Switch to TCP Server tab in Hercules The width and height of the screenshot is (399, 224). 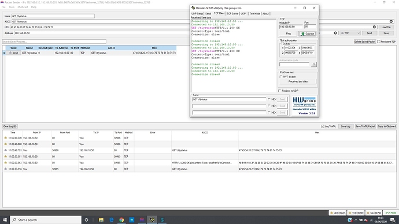point(232,14)
